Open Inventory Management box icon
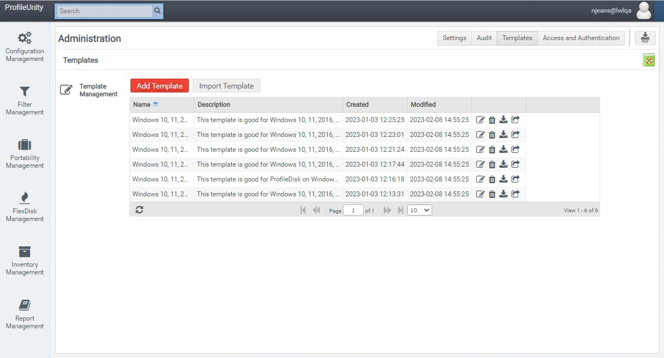Viewport: 664px width, 358px height. tap(25, 252)
